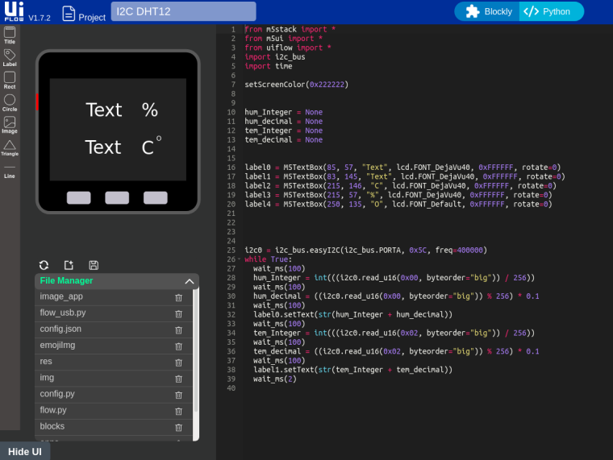Collapse the File Manager panel
The image size is (613, 460).
tap(190, 281)
